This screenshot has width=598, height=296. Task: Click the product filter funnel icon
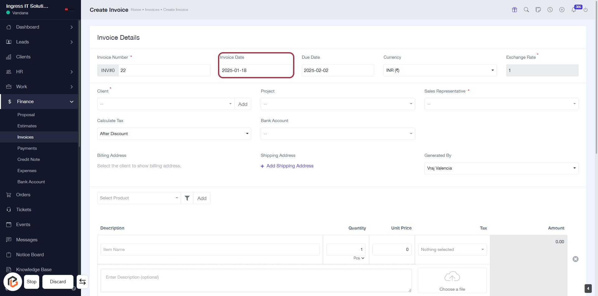[187, 198]
